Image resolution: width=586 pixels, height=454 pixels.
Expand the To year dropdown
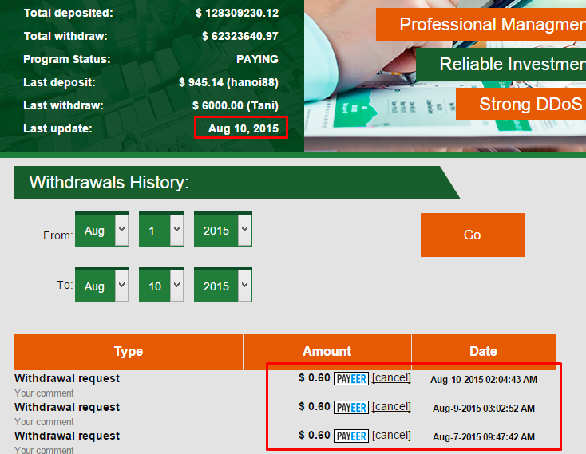pyautogui.click(x=223, y=286)
